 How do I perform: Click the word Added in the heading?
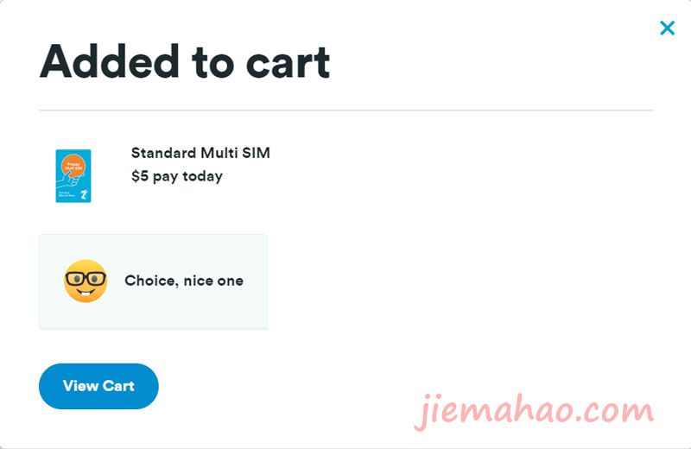pyautogui.click(x=110, y=61)
